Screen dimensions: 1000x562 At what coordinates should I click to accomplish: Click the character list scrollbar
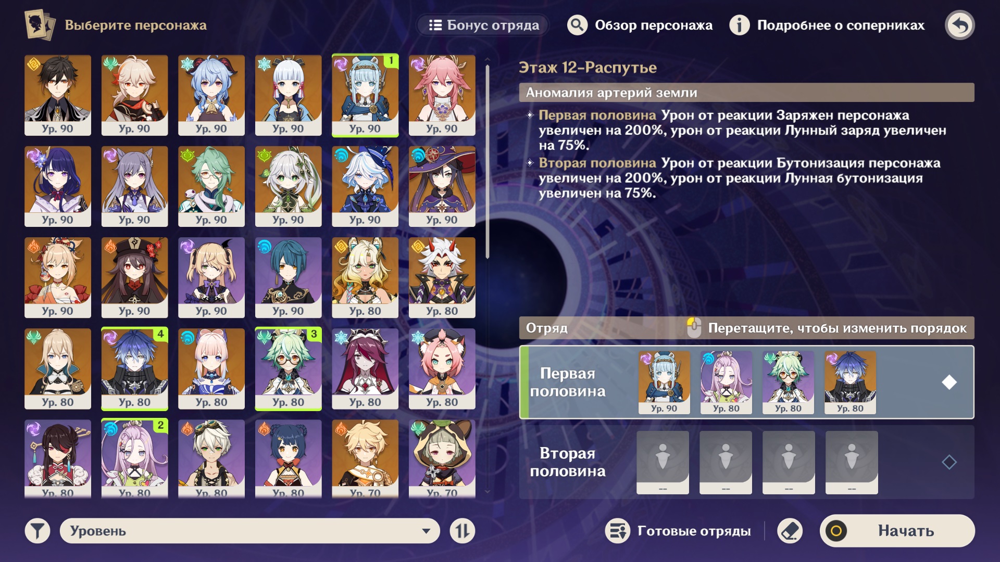pyautogui.click(x=488, y=161)
